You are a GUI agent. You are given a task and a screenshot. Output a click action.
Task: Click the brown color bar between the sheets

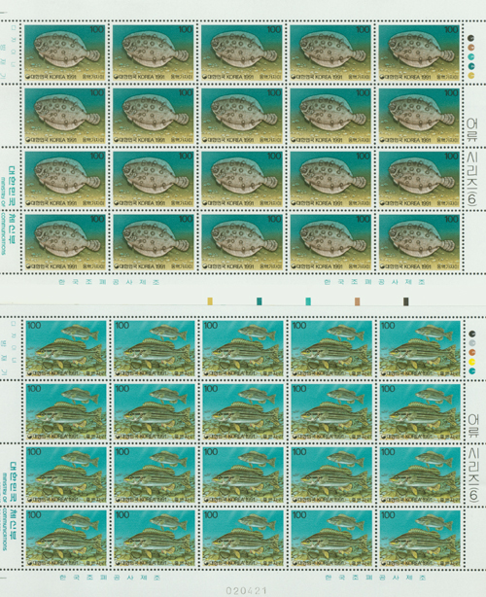(357, 301)
